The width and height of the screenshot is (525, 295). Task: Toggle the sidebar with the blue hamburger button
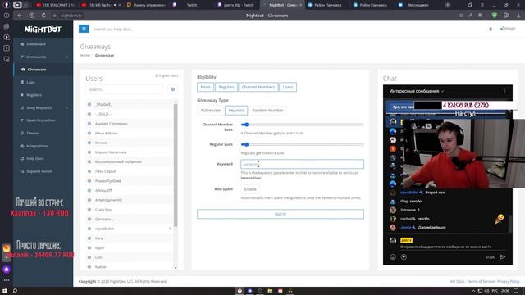tap(84, 29)
